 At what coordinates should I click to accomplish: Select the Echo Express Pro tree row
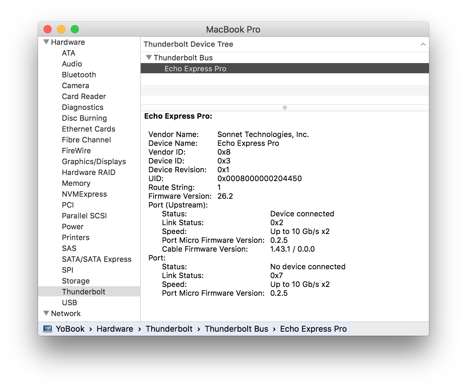coord(285,69)
